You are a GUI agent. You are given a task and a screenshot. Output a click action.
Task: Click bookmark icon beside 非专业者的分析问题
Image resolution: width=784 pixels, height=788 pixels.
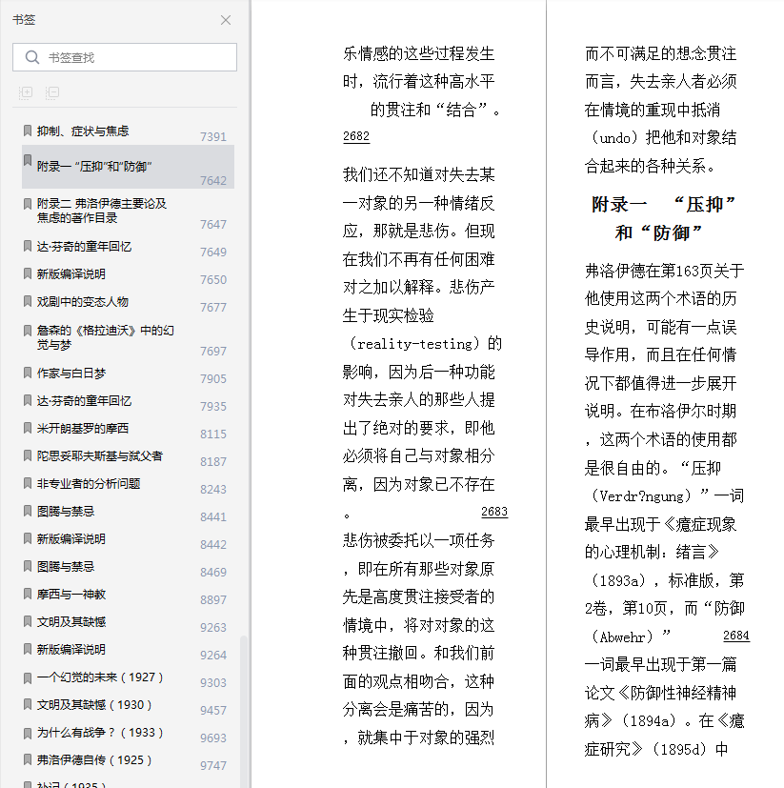point(28,483)
